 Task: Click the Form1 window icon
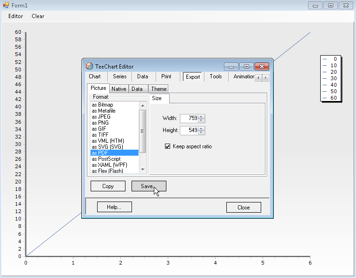click(x=6, y=5)
